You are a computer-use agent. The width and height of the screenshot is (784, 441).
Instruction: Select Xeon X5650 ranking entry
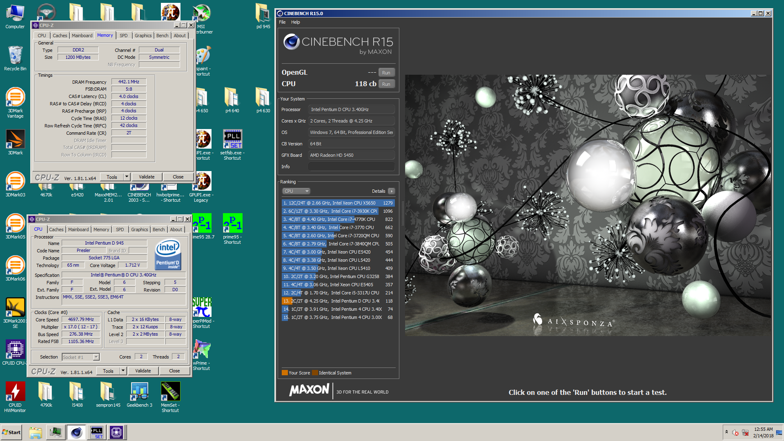[x=338, y=203]
